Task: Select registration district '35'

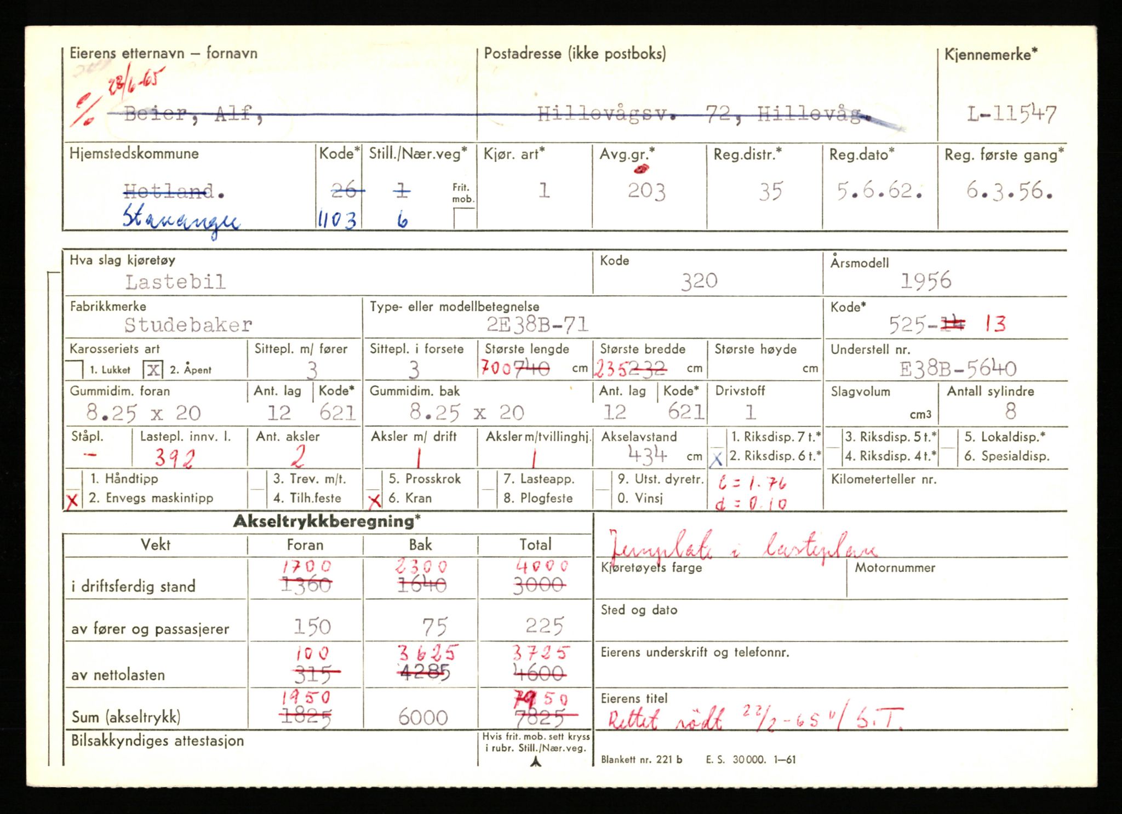Action: (x=770, y=191)
